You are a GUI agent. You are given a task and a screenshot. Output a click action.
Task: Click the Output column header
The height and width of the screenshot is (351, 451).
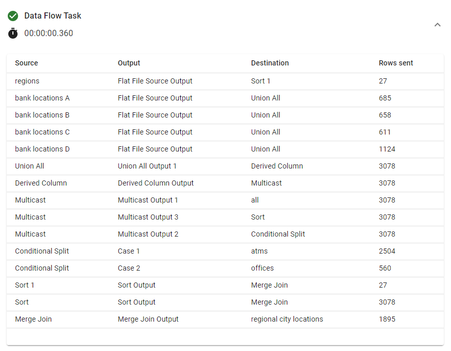(x=129, y=63)
